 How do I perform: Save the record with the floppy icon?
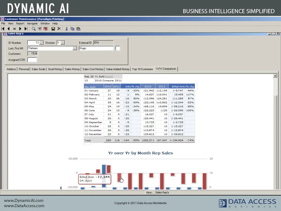[x=53, y=29]
